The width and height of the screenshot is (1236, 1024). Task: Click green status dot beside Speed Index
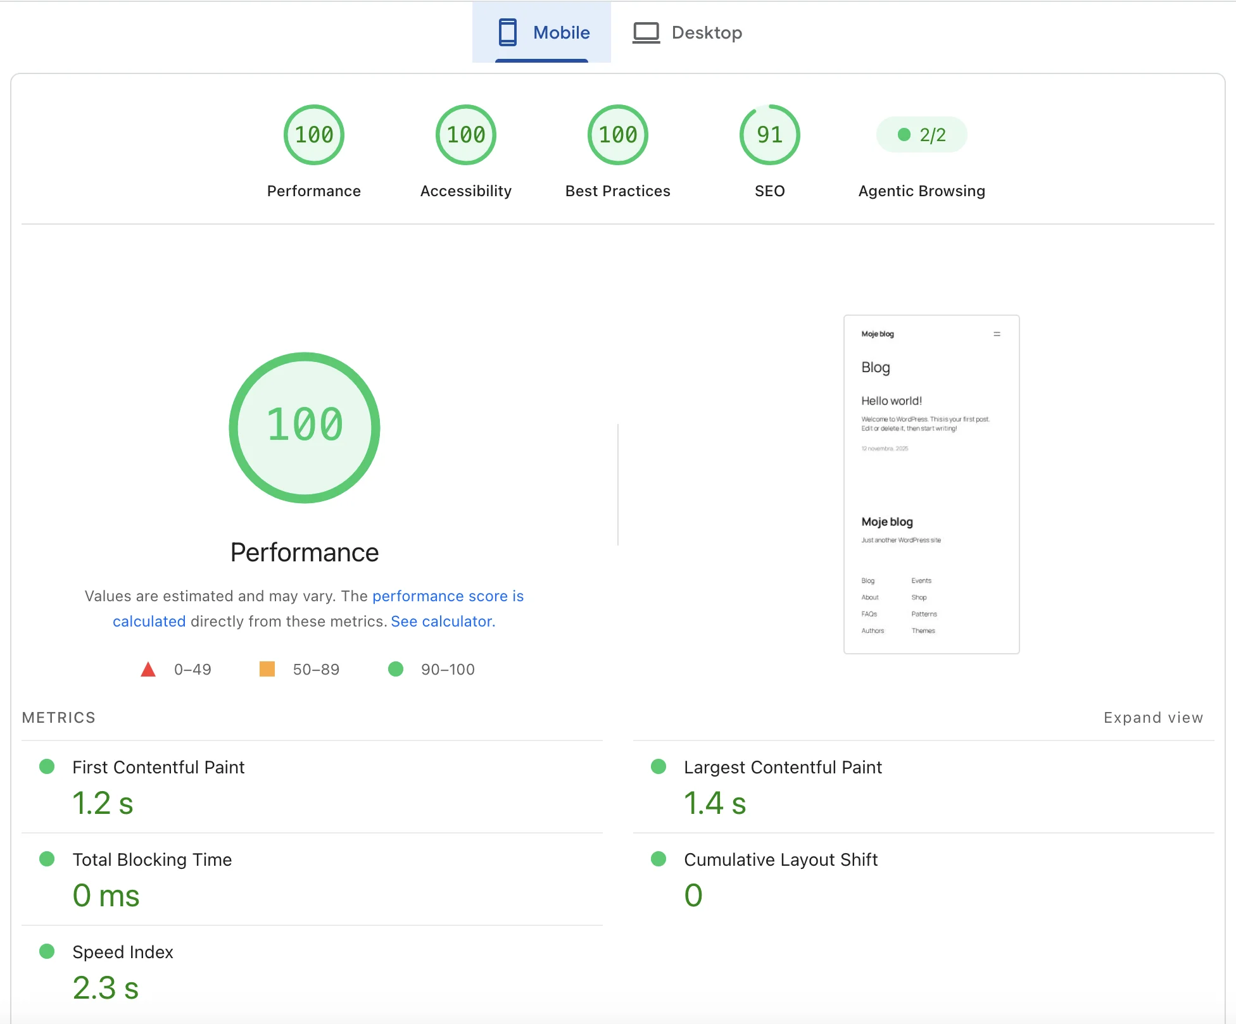(x=47, y=951)
